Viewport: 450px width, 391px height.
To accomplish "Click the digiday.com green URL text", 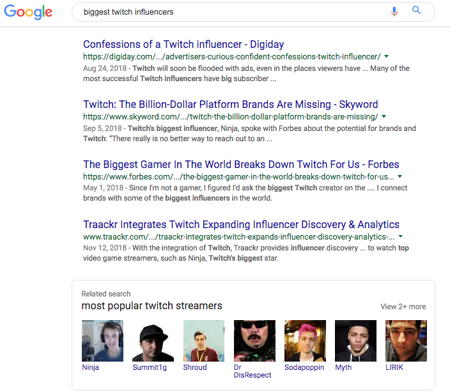I will [x=232, y=57].
